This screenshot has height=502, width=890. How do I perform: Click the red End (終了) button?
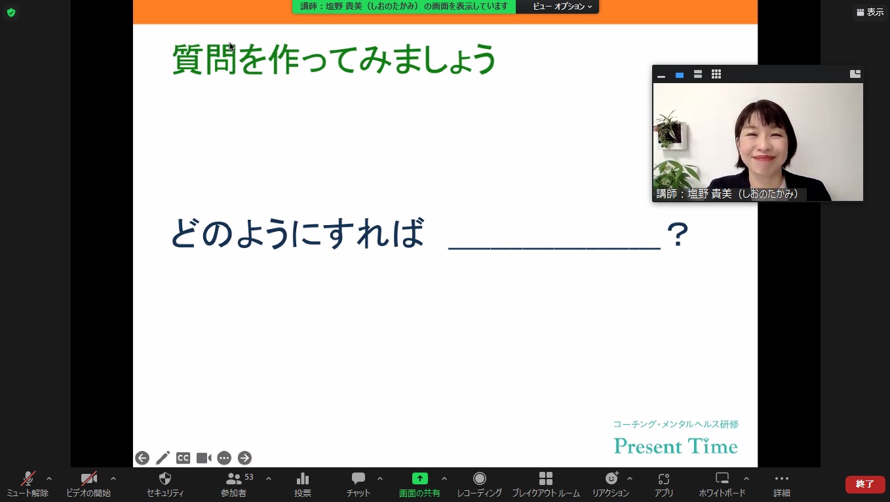click(864, 484)
